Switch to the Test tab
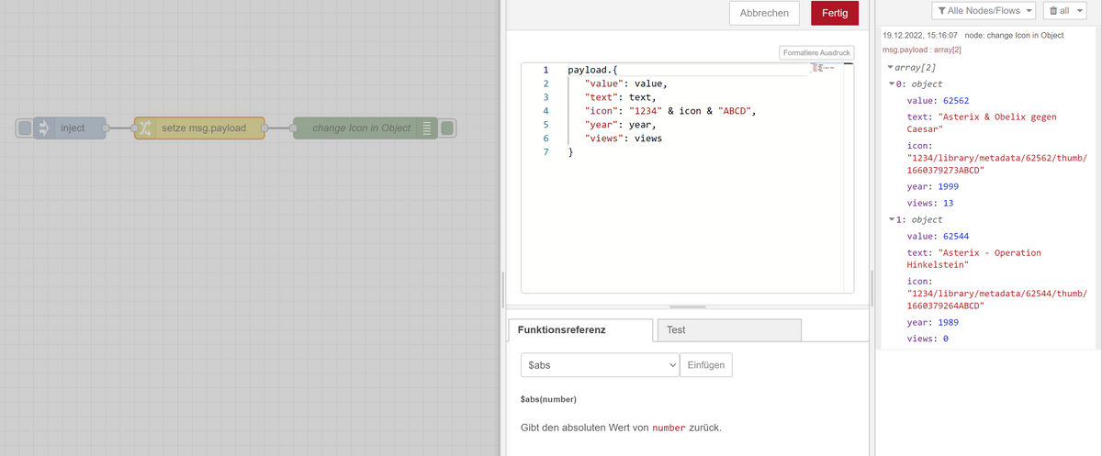 [x=727, y=330]
